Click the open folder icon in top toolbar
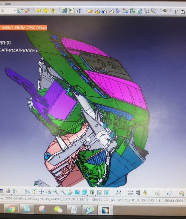186x219 pixels. tap(90, 11)
